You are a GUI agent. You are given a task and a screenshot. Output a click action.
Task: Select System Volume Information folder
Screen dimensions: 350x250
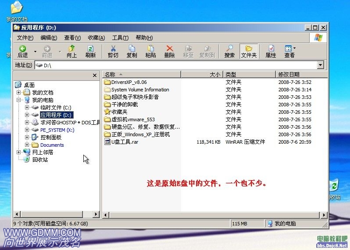coord(140,90)
